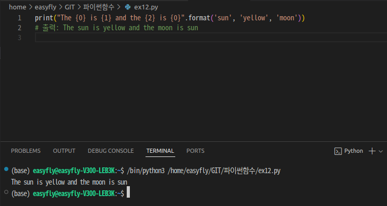Expand the terminal launch profile dropdown arrow
This screenshot has height=206, width=387.
click(381, 151)
